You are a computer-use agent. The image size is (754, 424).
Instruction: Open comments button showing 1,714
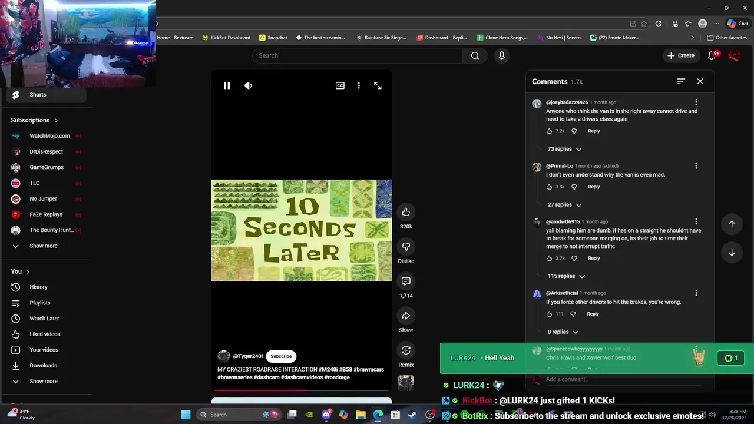(x=406, y=281)
